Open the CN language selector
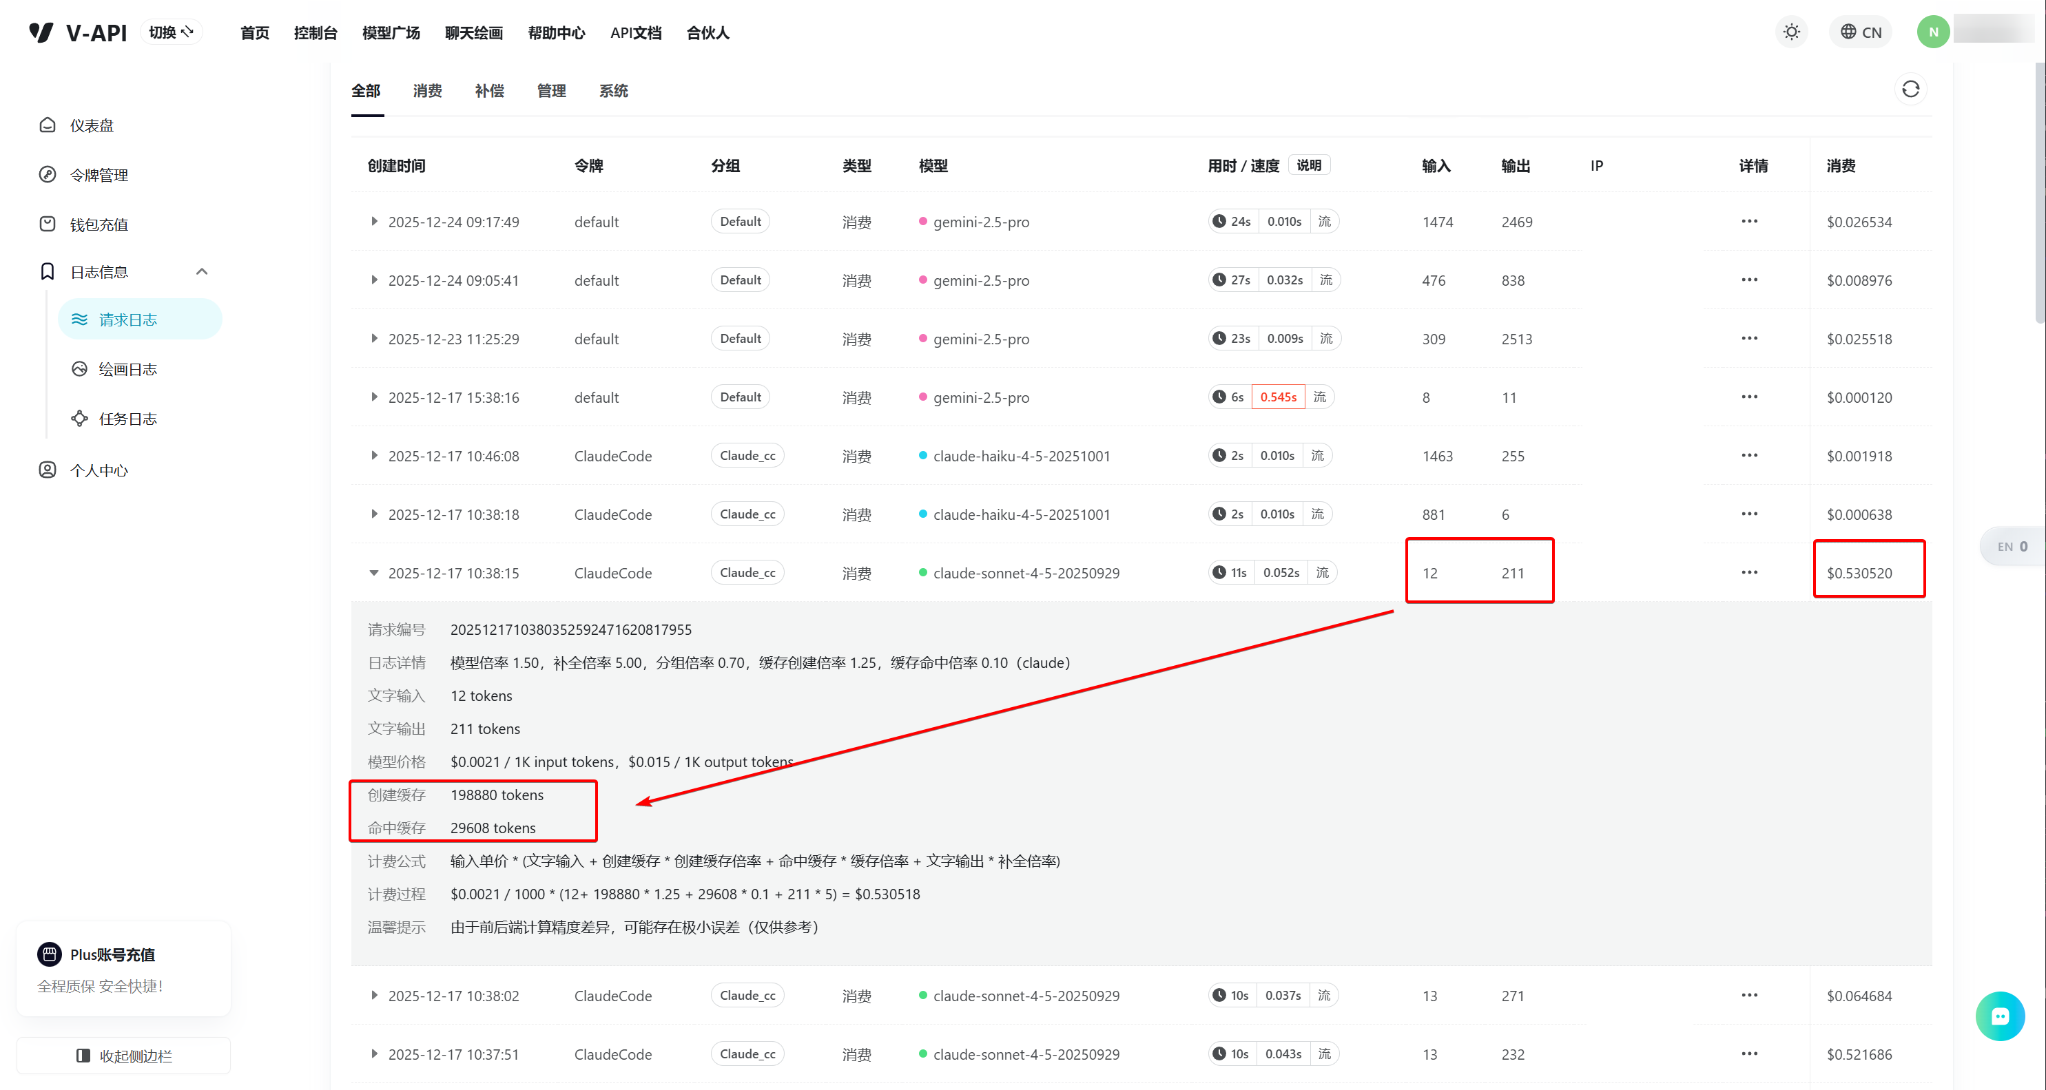 tap(1860, 32)
